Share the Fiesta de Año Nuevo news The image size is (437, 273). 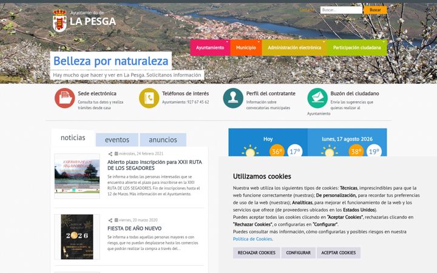(110, 220)
